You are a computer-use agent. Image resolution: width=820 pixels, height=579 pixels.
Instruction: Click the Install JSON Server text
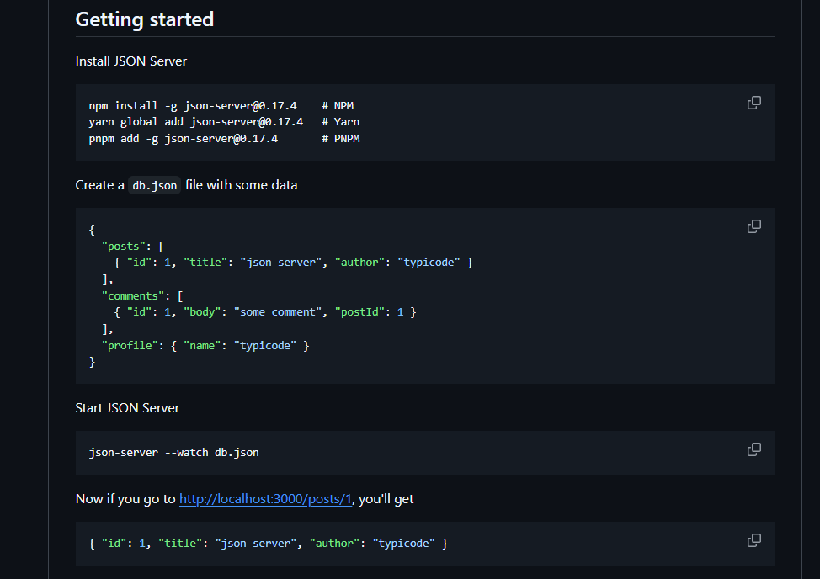point(131,61)
